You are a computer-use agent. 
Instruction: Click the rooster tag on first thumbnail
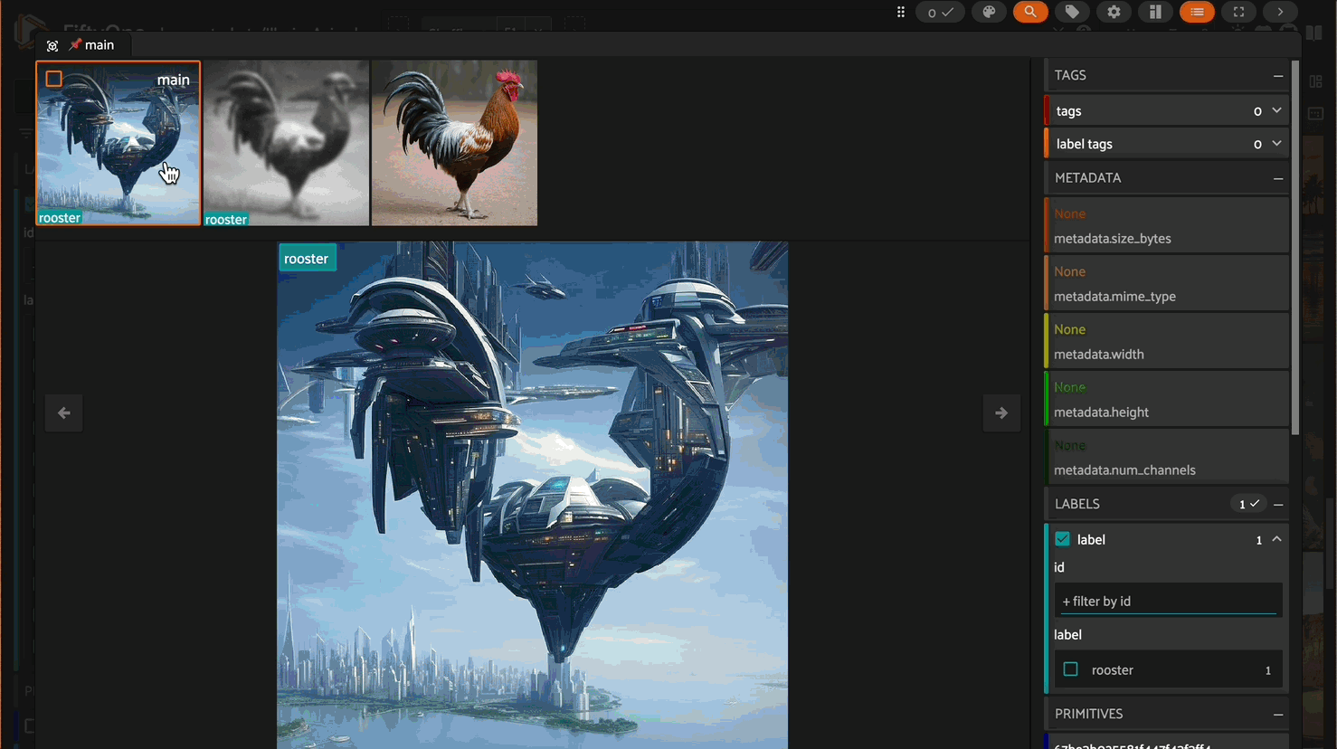[x=60, y=218]
